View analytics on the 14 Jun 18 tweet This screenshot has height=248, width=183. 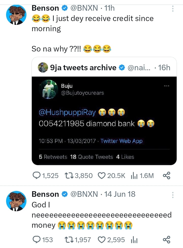click(134, 239)
